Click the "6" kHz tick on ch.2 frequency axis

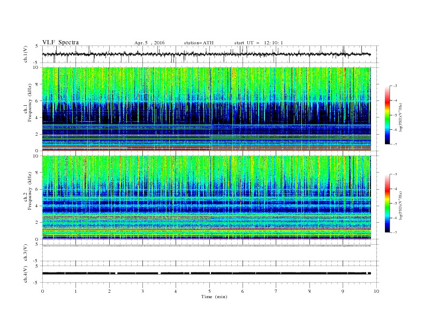click(37, 189)
